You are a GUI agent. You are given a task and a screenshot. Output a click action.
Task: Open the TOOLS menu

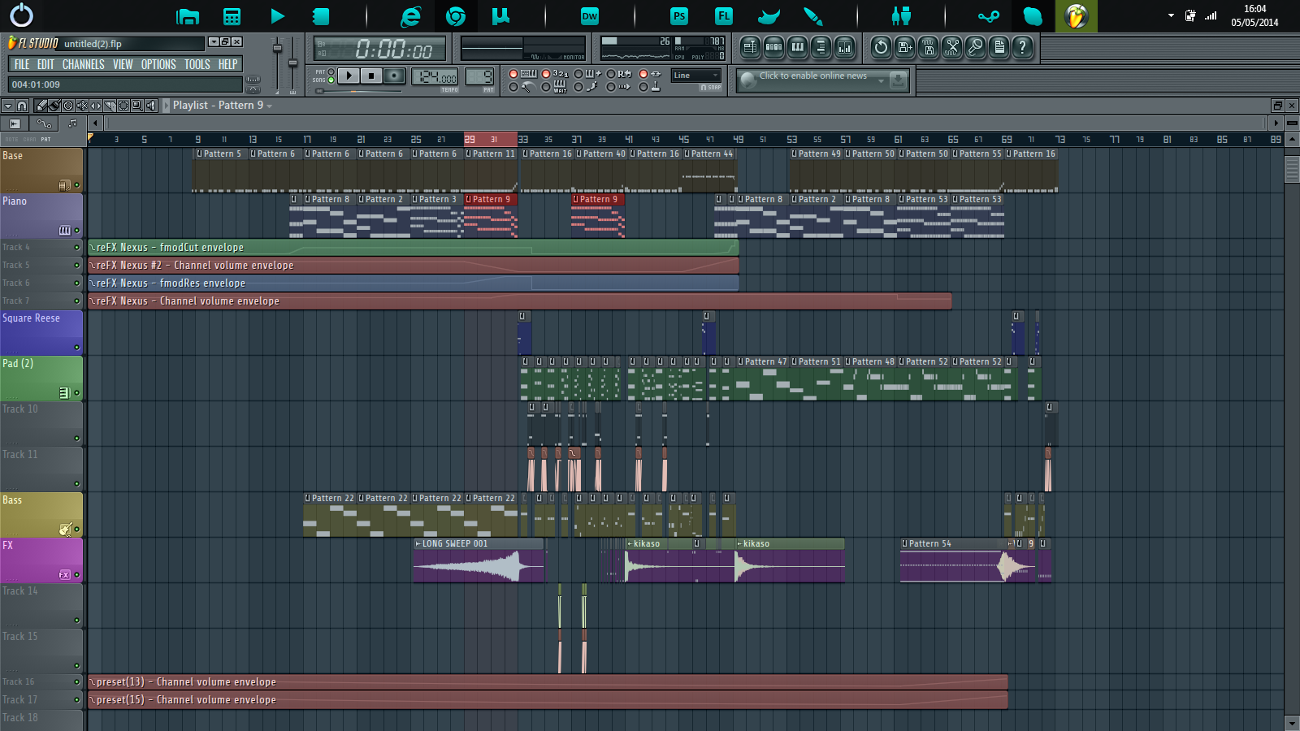click(x=197, y=64)
